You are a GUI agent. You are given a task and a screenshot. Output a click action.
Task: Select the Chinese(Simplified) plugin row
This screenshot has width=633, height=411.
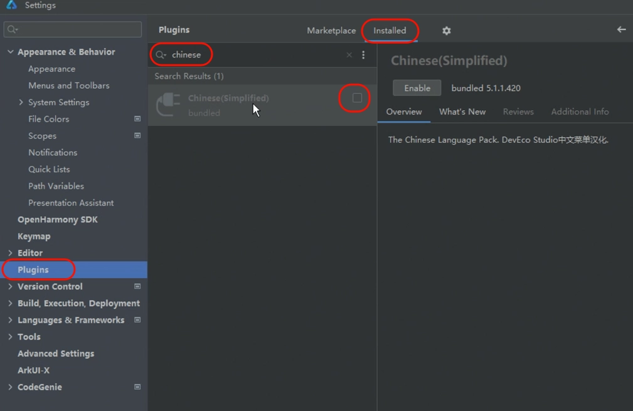262,105
